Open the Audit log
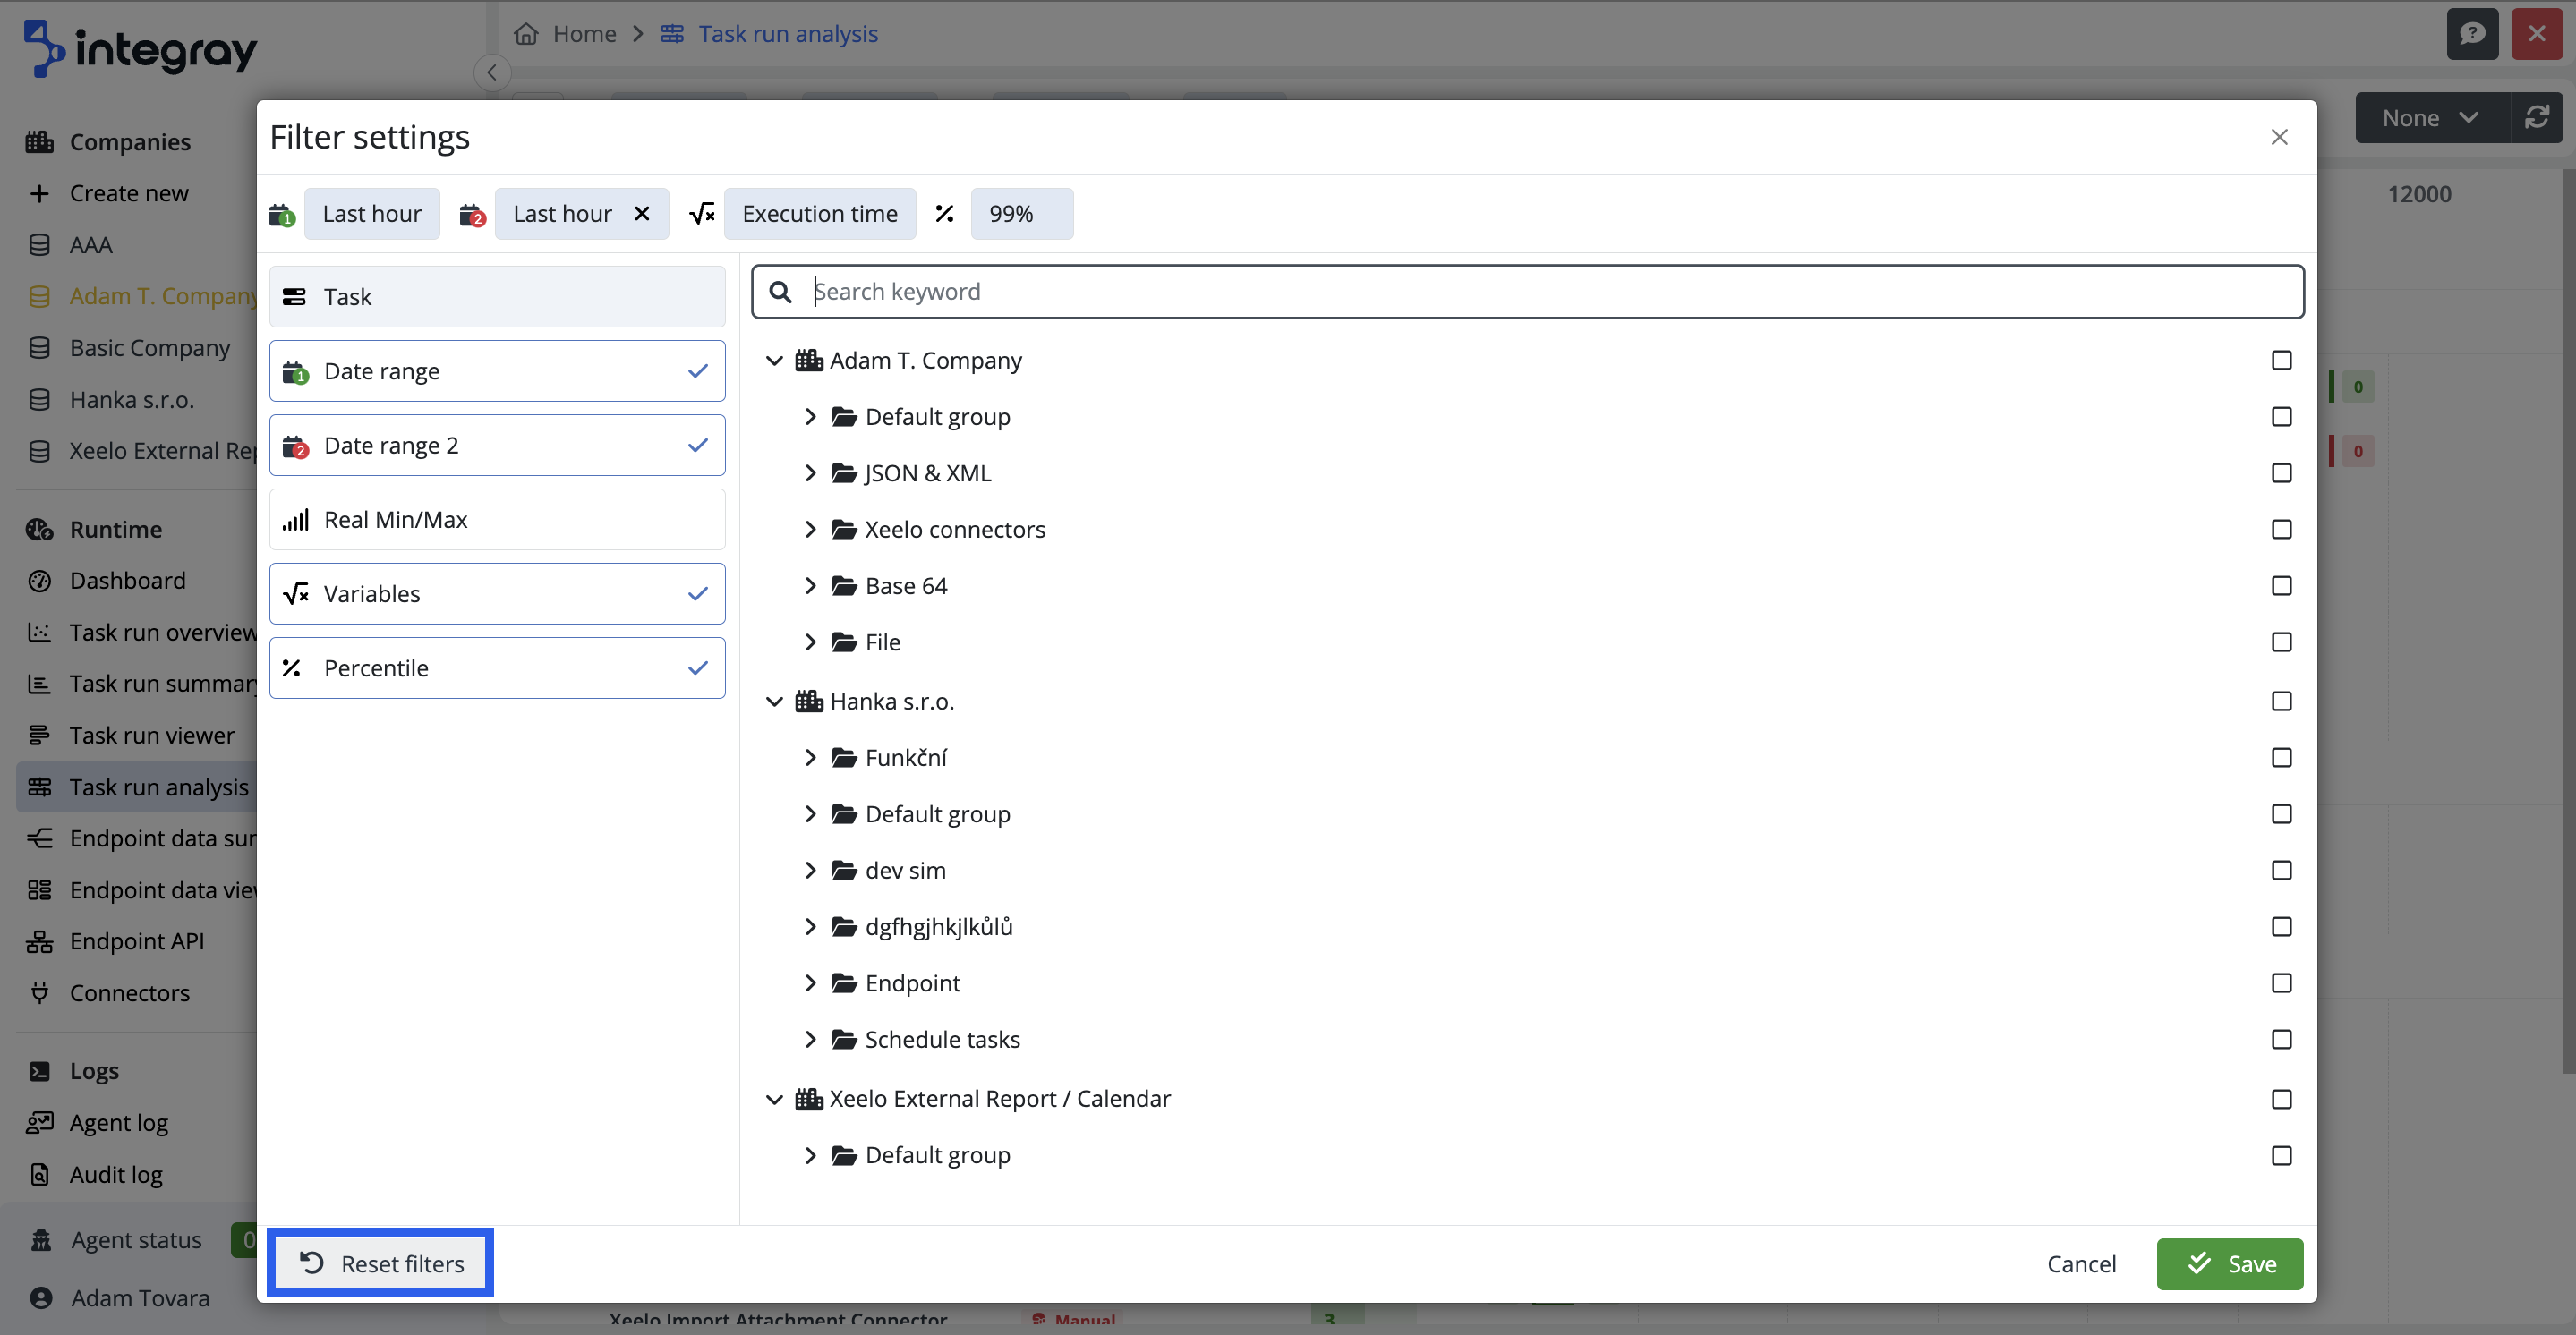 point(115,1174)
